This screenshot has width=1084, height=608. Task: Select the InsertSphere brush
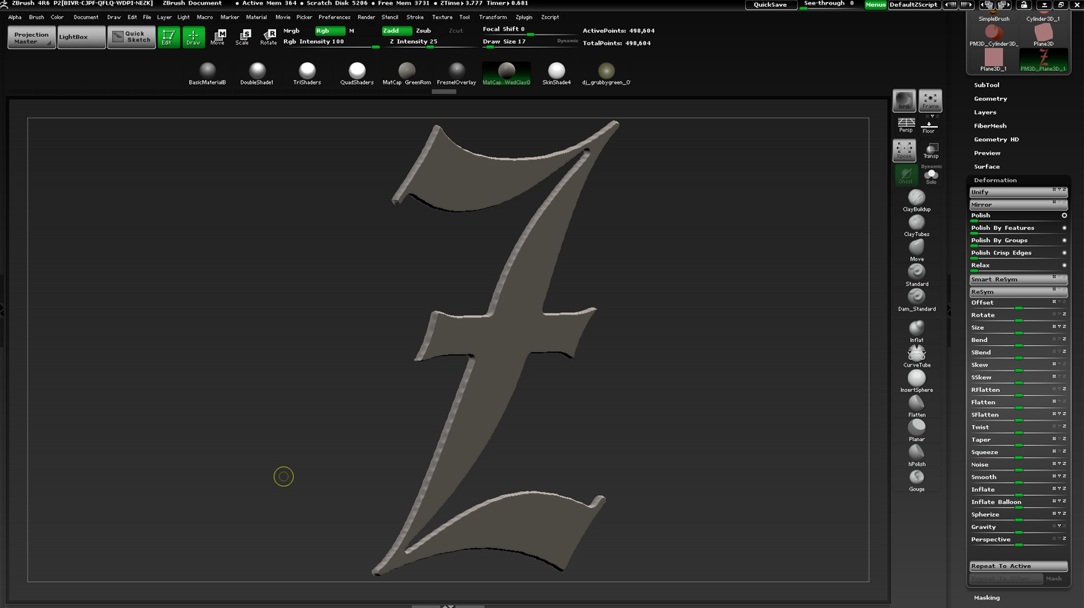pyautogui.click(x=916, y=379)
